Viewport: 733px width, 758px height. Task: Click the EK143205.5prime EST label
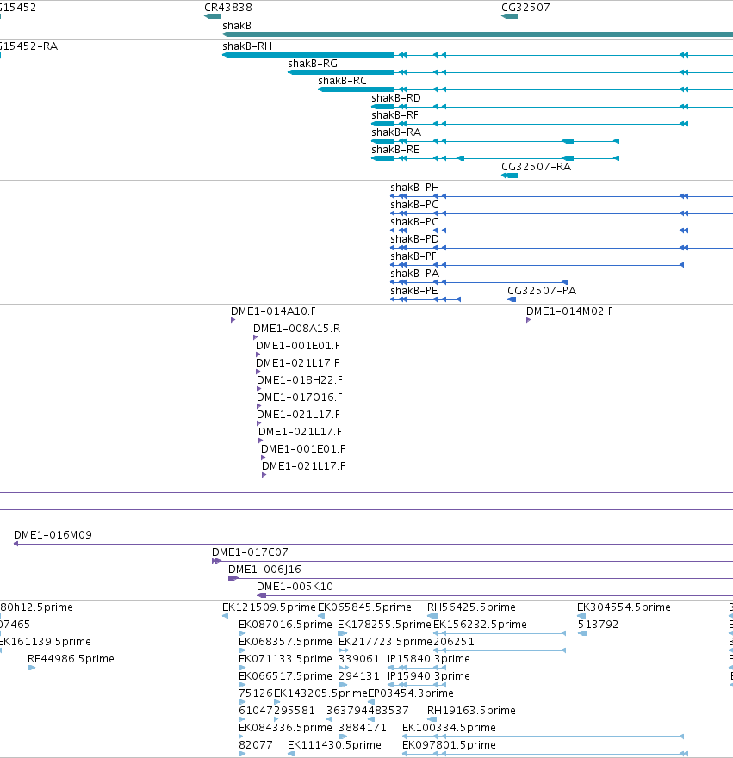coord(320,693)
